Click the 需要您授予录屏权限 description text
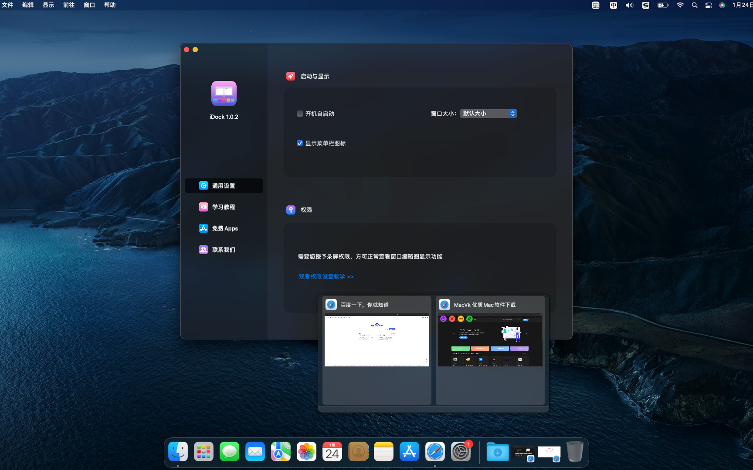Viewport: 753px width, 470px height. click(x=370, y=256)
